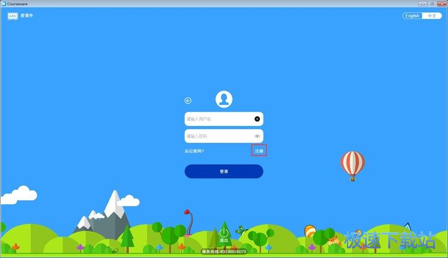Clear the username field with the black X icon
Image resolution: width=448 pixels, height=258 pixels.
point(257,119)
